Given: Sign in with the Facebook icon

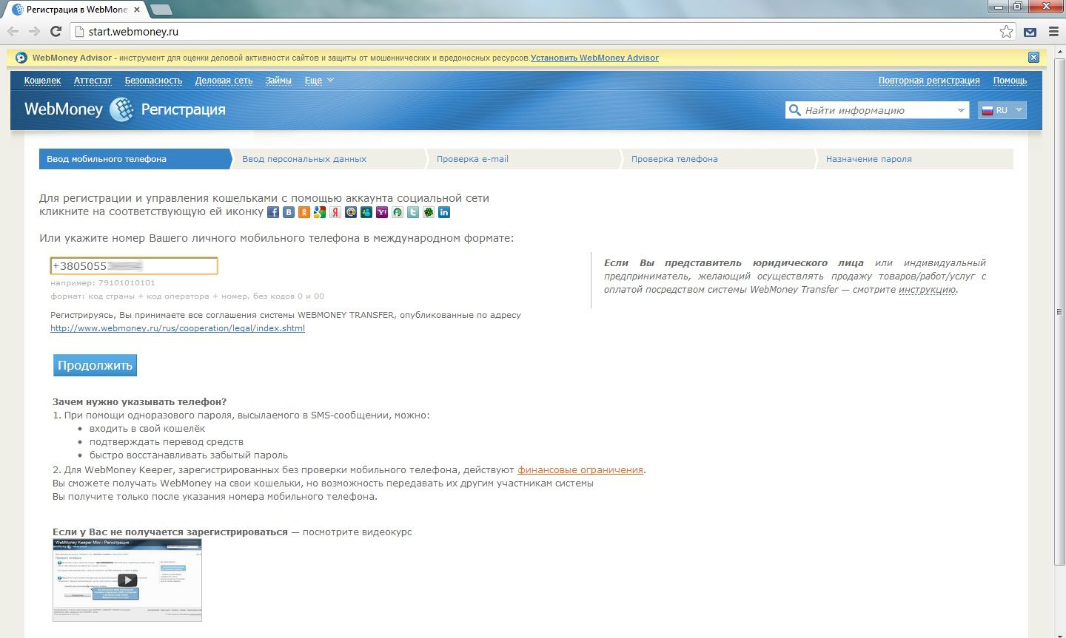Looking at the screenshot, I should (273, 212).
